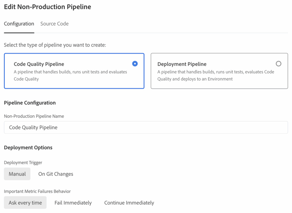Select the Code Quality Pipeline radio button
Screen dimensions: 292x213
(x=135, y=64)
